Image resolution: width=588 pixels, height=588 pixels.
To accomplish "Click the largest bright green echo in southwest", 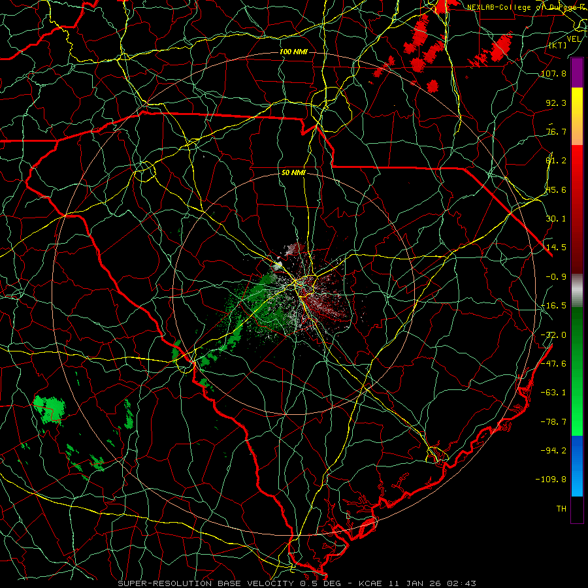I will coord(50,409).
